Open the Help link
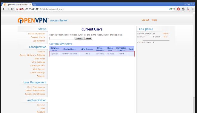The height and width of the screenshot is (113, 197). pos(154,20)
